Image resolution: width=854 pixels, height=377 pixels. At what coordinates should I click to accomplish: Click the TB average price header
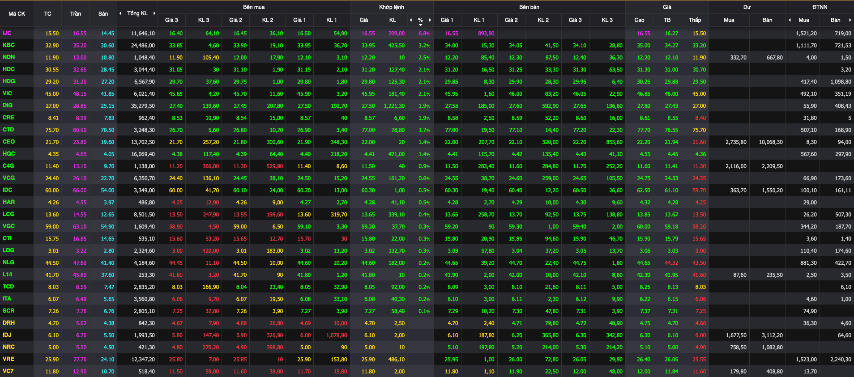click(667, 20)
